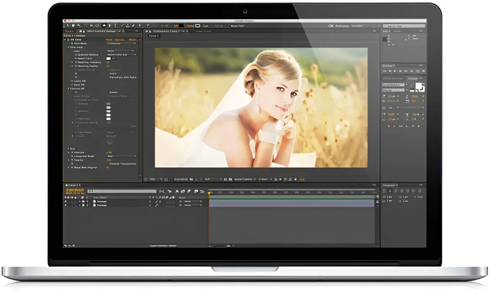
Task: Toggle Hide Shy Layers in timeline
Action: coord(177,191)
